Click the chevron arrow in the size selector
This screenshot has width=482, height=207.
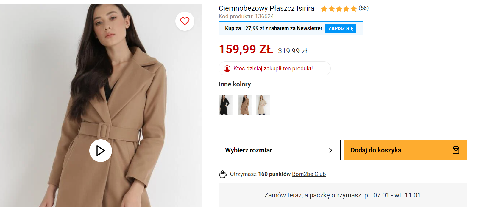(330, 150)
